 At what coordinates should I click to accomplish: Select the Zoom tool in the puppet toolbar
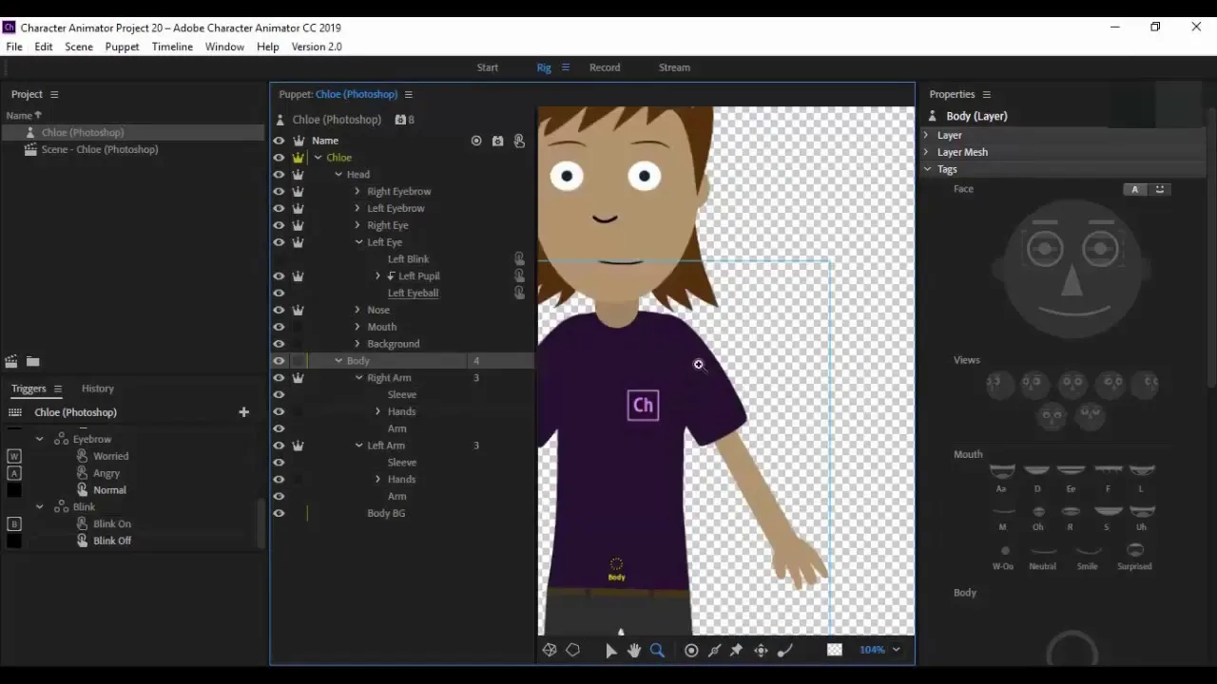[657, 650]
